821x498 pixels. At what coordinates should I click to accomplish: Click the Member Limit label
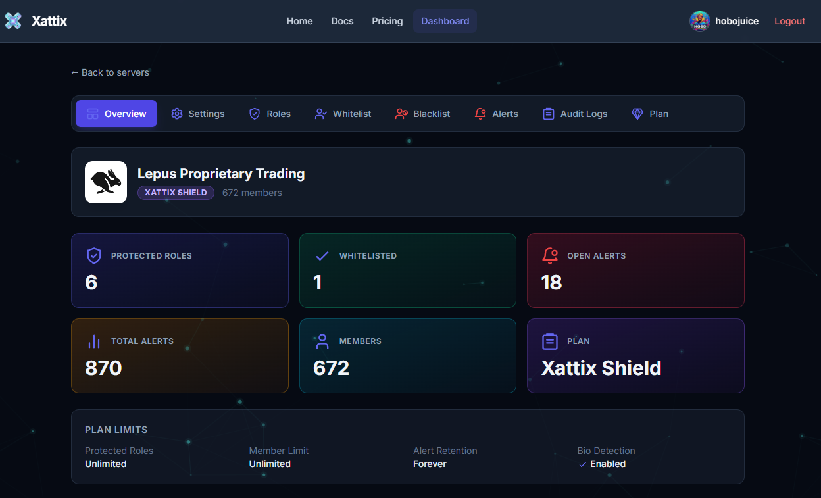tap(279, 451)
